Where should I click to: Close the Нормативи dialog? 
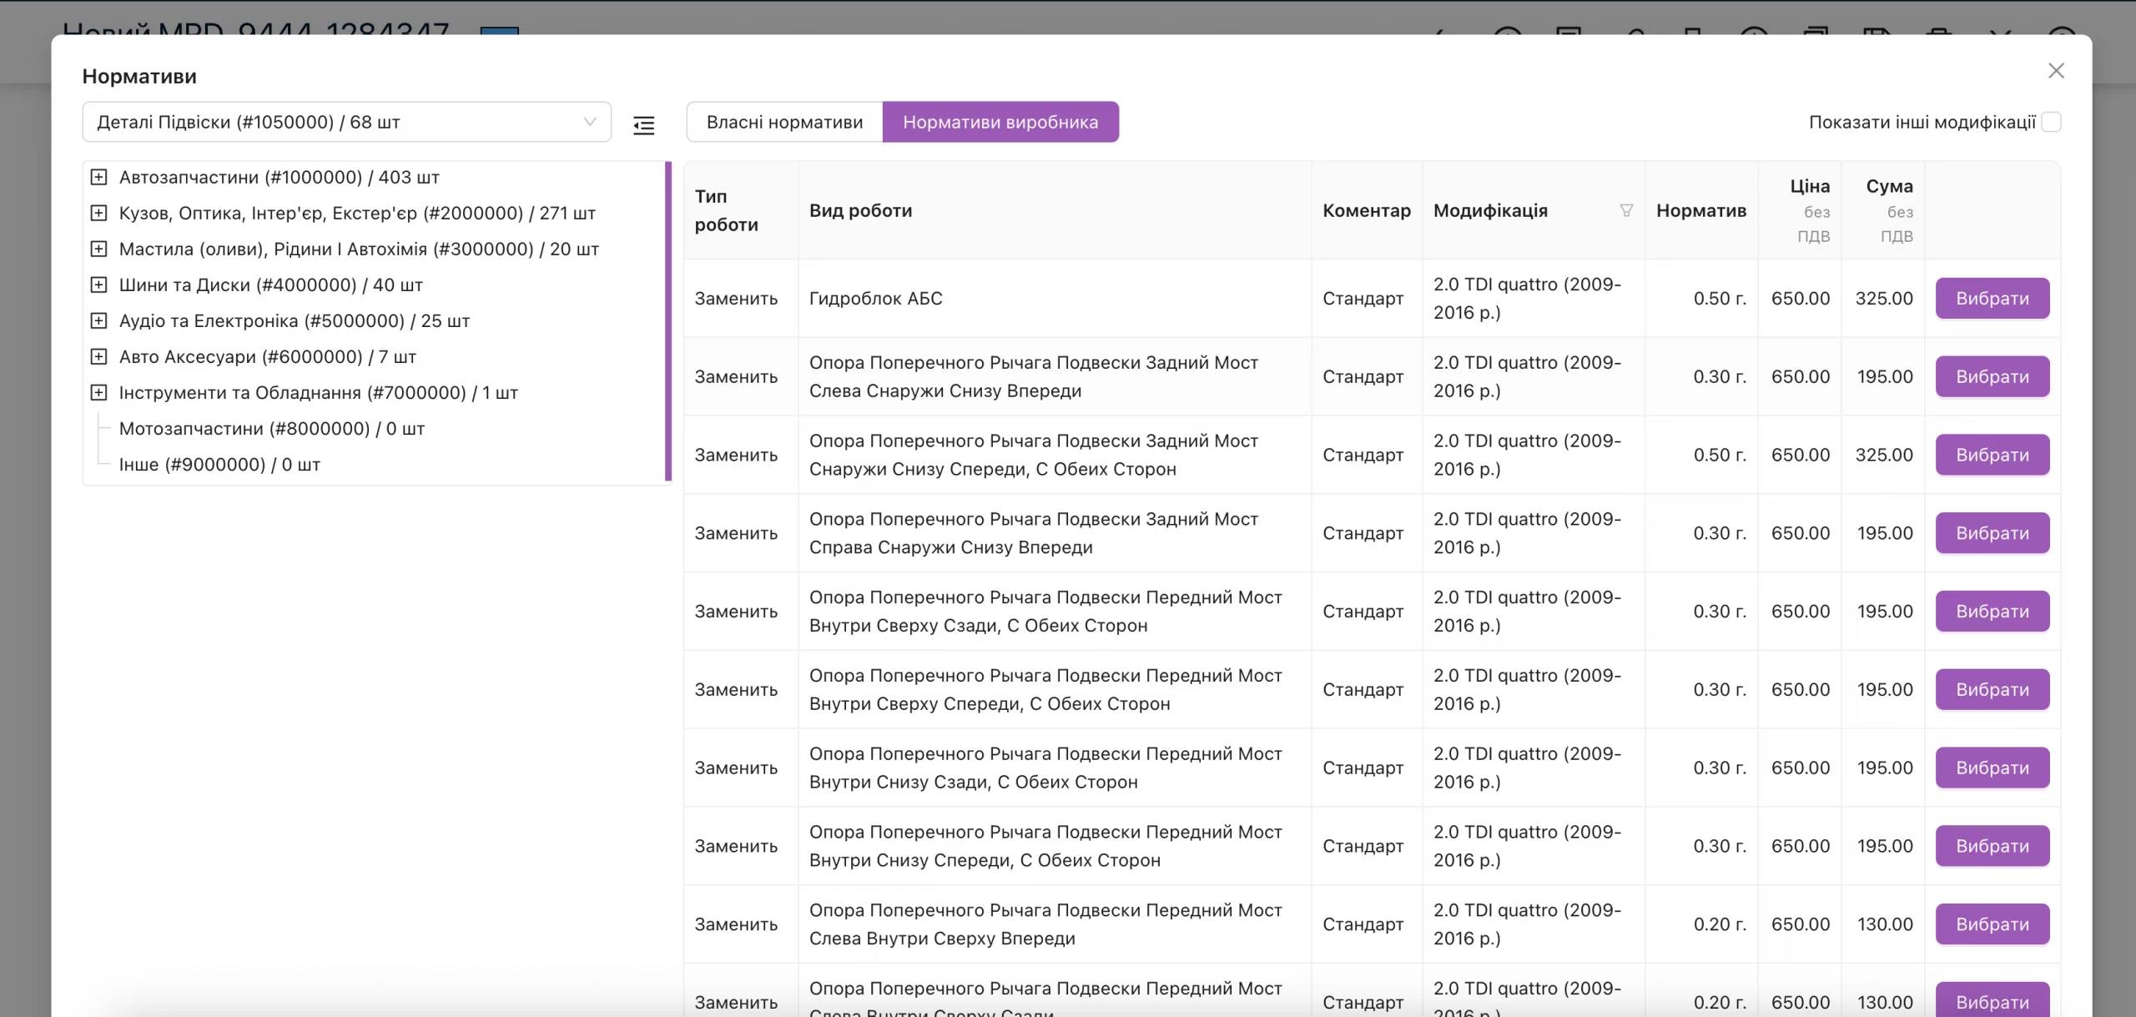click(2056, 71)
